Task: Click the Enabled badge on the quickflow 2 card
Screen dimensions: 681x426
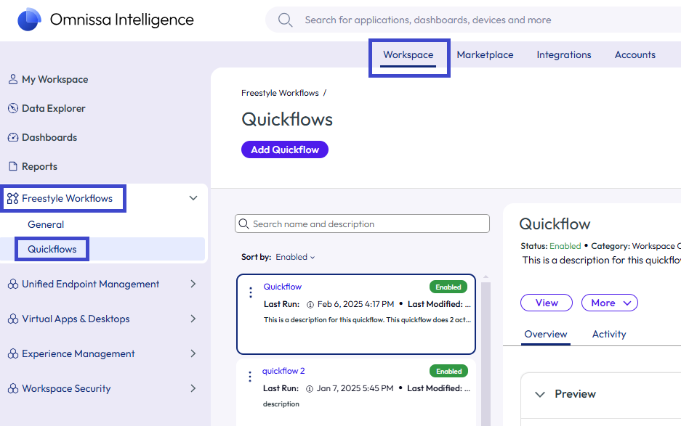Action: (448, 372)
